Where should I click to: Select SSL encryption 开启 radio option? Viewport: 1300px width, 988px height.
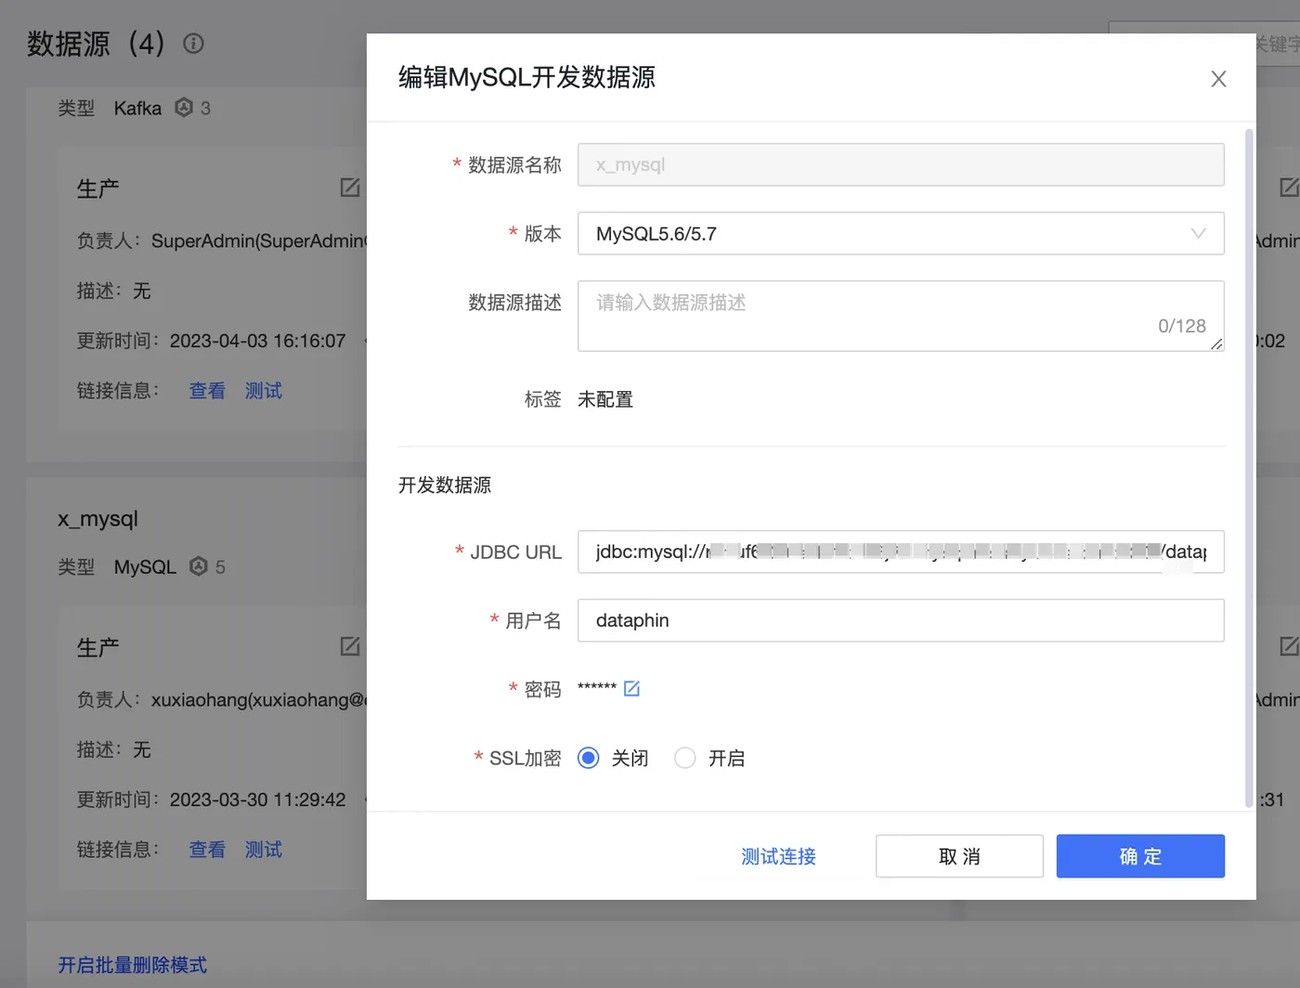click(x=685, y=758)
